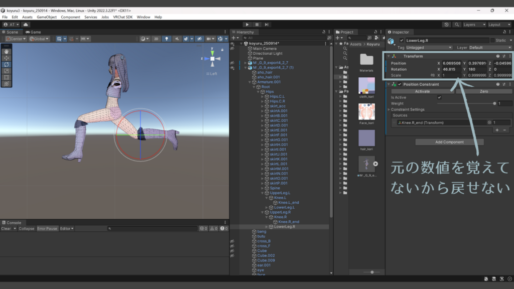
Task: Open the VRChat SDK menu
Action: click(x=122, y=17)
